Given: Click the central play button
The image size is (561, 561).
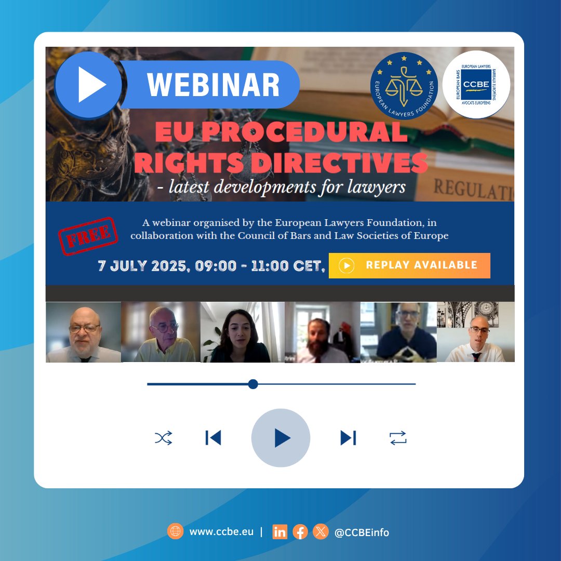Looking at the screenshot, I should coord(280,437).
